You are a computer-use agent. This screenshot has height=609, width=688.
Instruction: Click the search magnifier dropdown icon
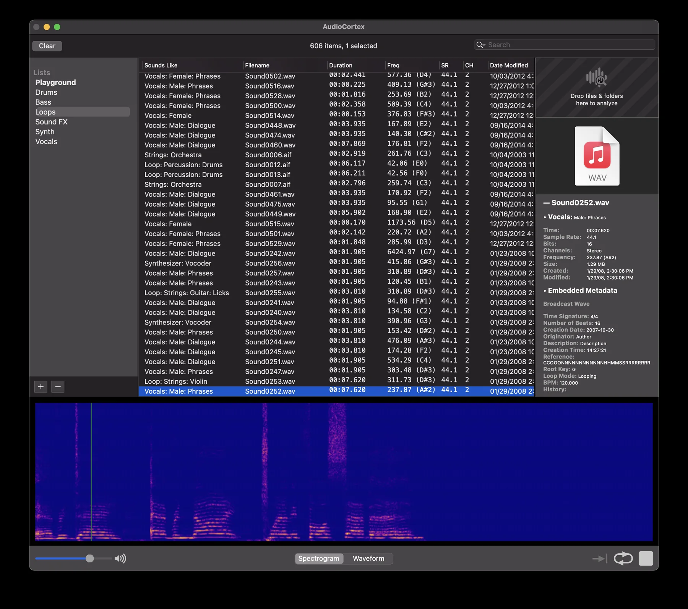coord(480,45)
